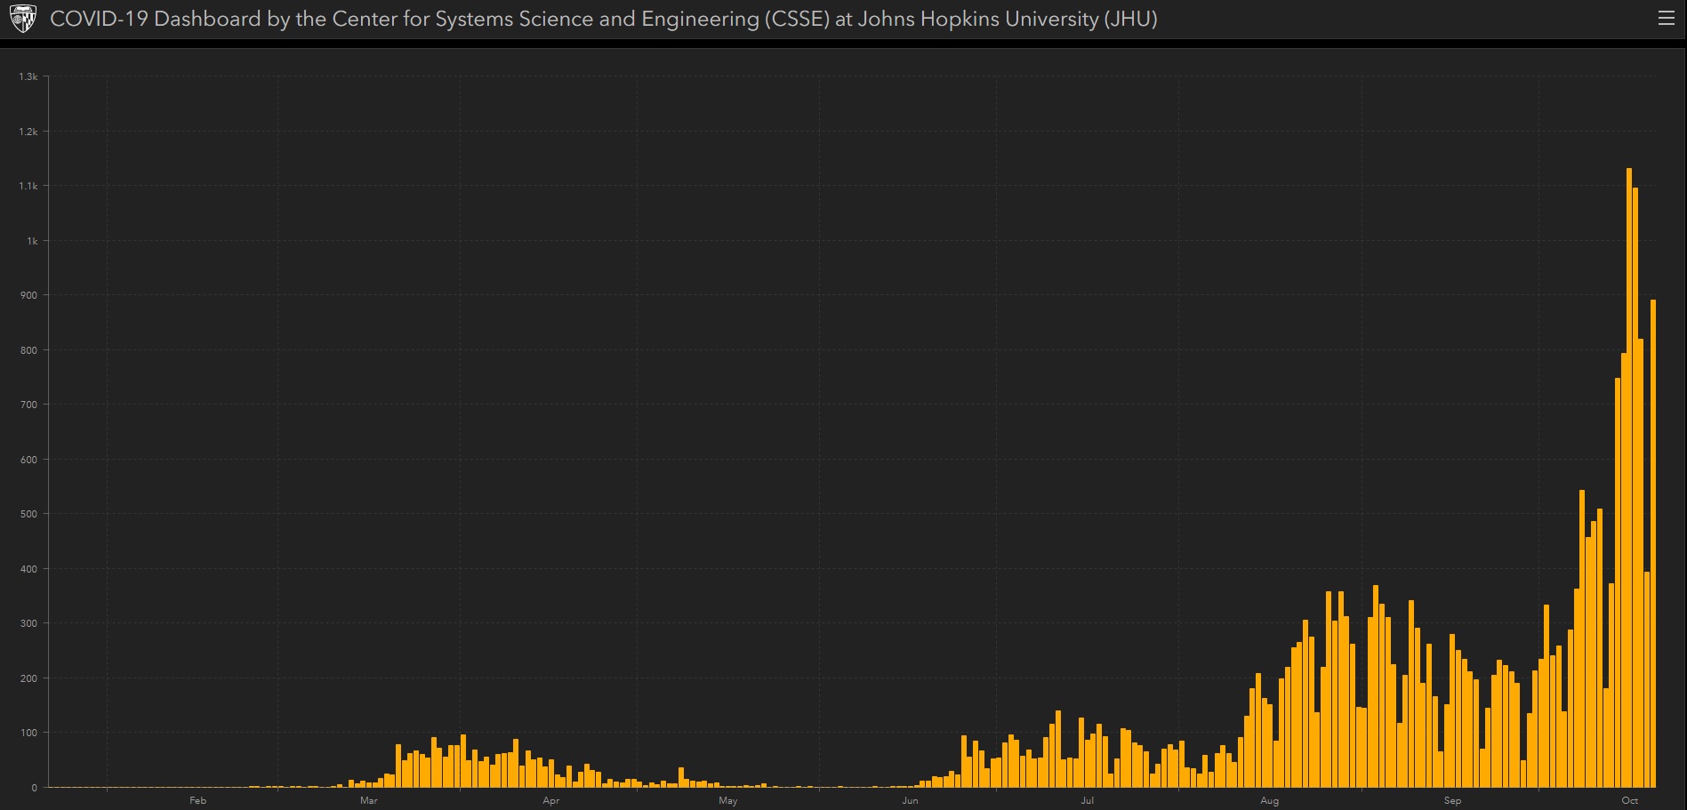Click the Jul label on x-axis
1687x810 pixels.
(x=1087, y=800)
